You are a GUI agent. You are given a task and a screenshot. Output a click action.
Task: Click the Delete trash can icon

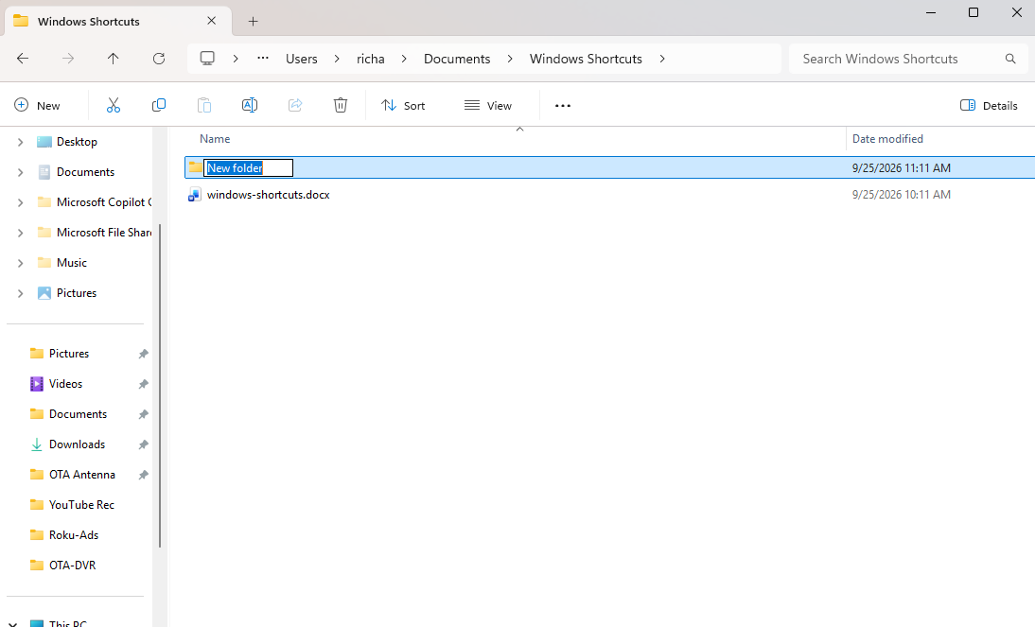(340, 105)
